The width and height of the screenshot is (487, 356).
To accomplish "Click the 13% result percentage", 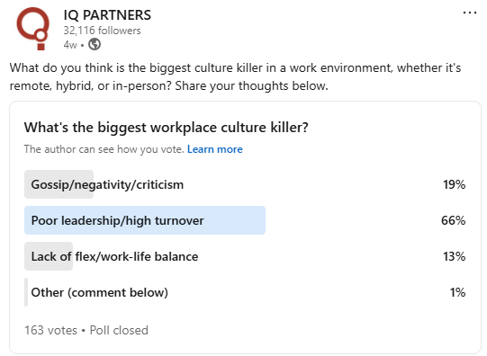I will (x=454, y=256).
